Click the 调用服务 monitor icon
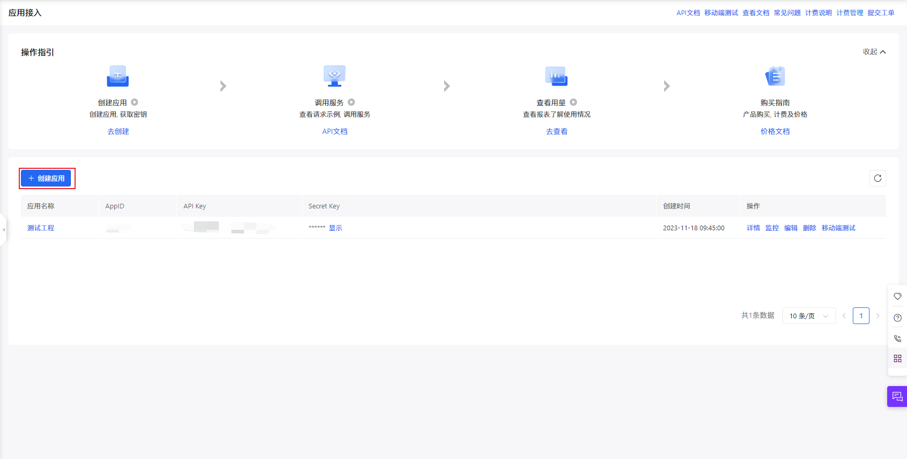This screenshot has width=907, height=459. click(335, 76)
